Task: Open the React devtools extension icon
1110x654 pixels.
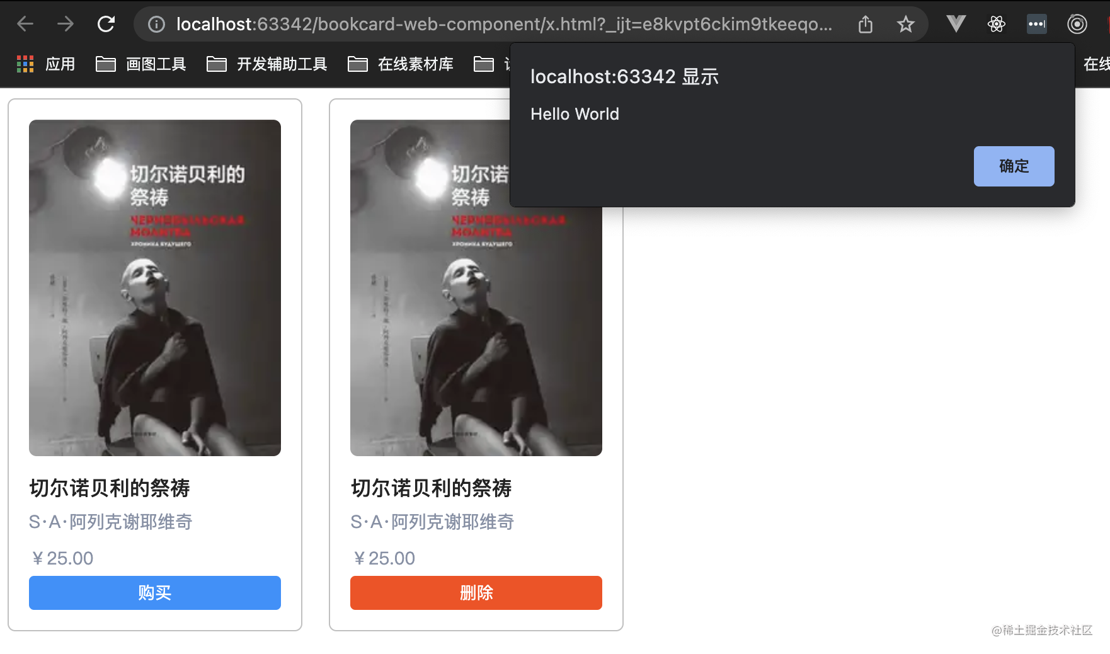Action: pyautogui.click(x=997, y=24)
